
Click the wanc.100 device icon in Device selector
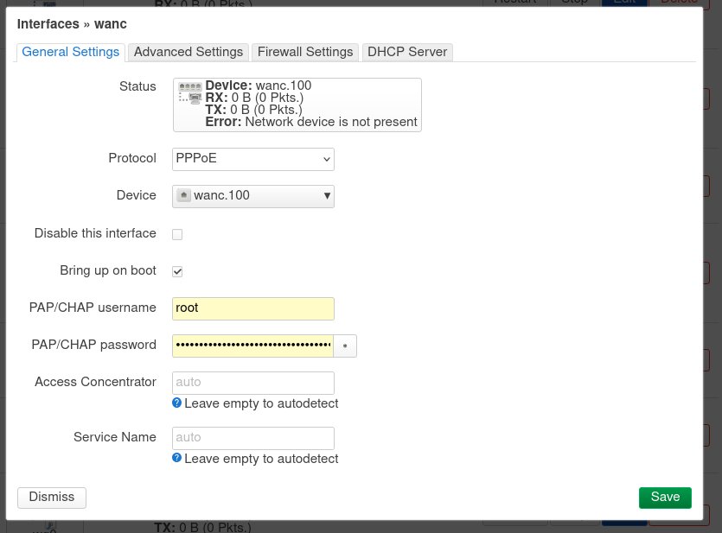(183, 196)
